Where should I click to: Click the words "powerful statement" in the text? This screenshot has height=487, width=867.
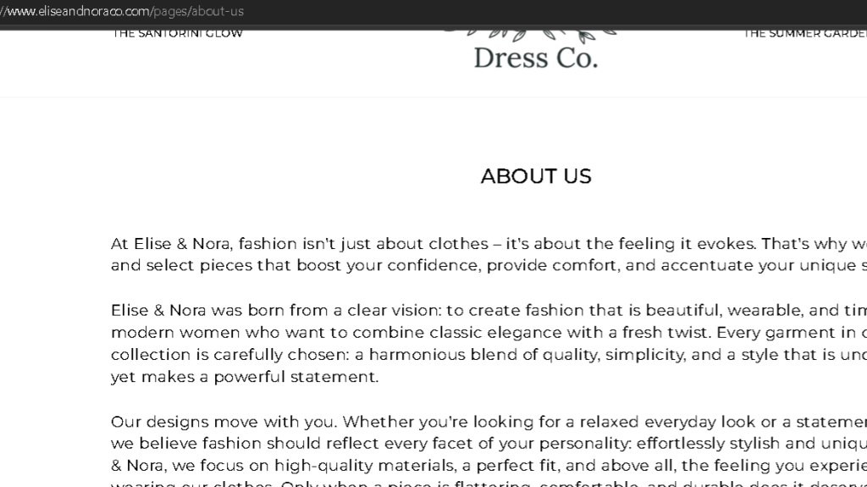point(295,377)
